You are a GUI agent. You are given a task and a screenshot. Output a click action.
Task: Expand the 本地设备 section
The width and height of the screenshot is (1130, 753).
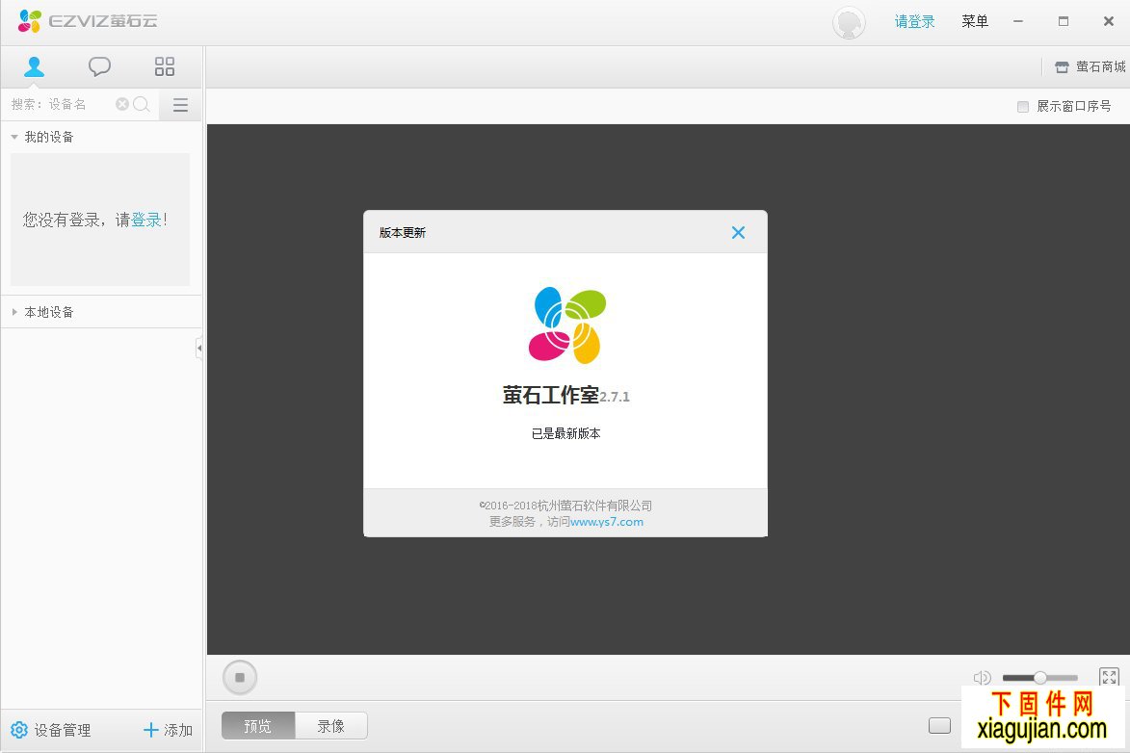click(x=14, y=312)
